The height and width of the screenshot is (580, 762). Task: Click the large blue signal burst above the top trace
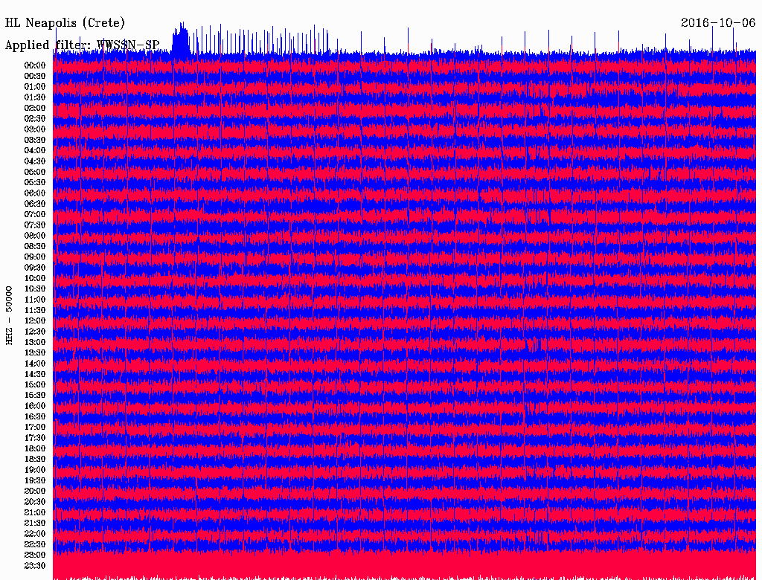(x=181, y=41)
